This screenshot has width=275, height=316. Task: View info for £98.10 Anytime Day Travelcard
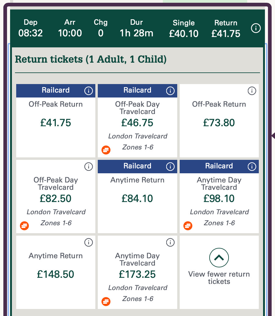[x=252, y=166]
